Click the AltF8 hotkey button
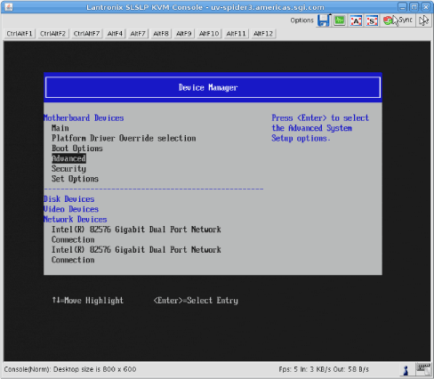The width and height of the screenshot is (434, 379). click(x=161, y=34)
